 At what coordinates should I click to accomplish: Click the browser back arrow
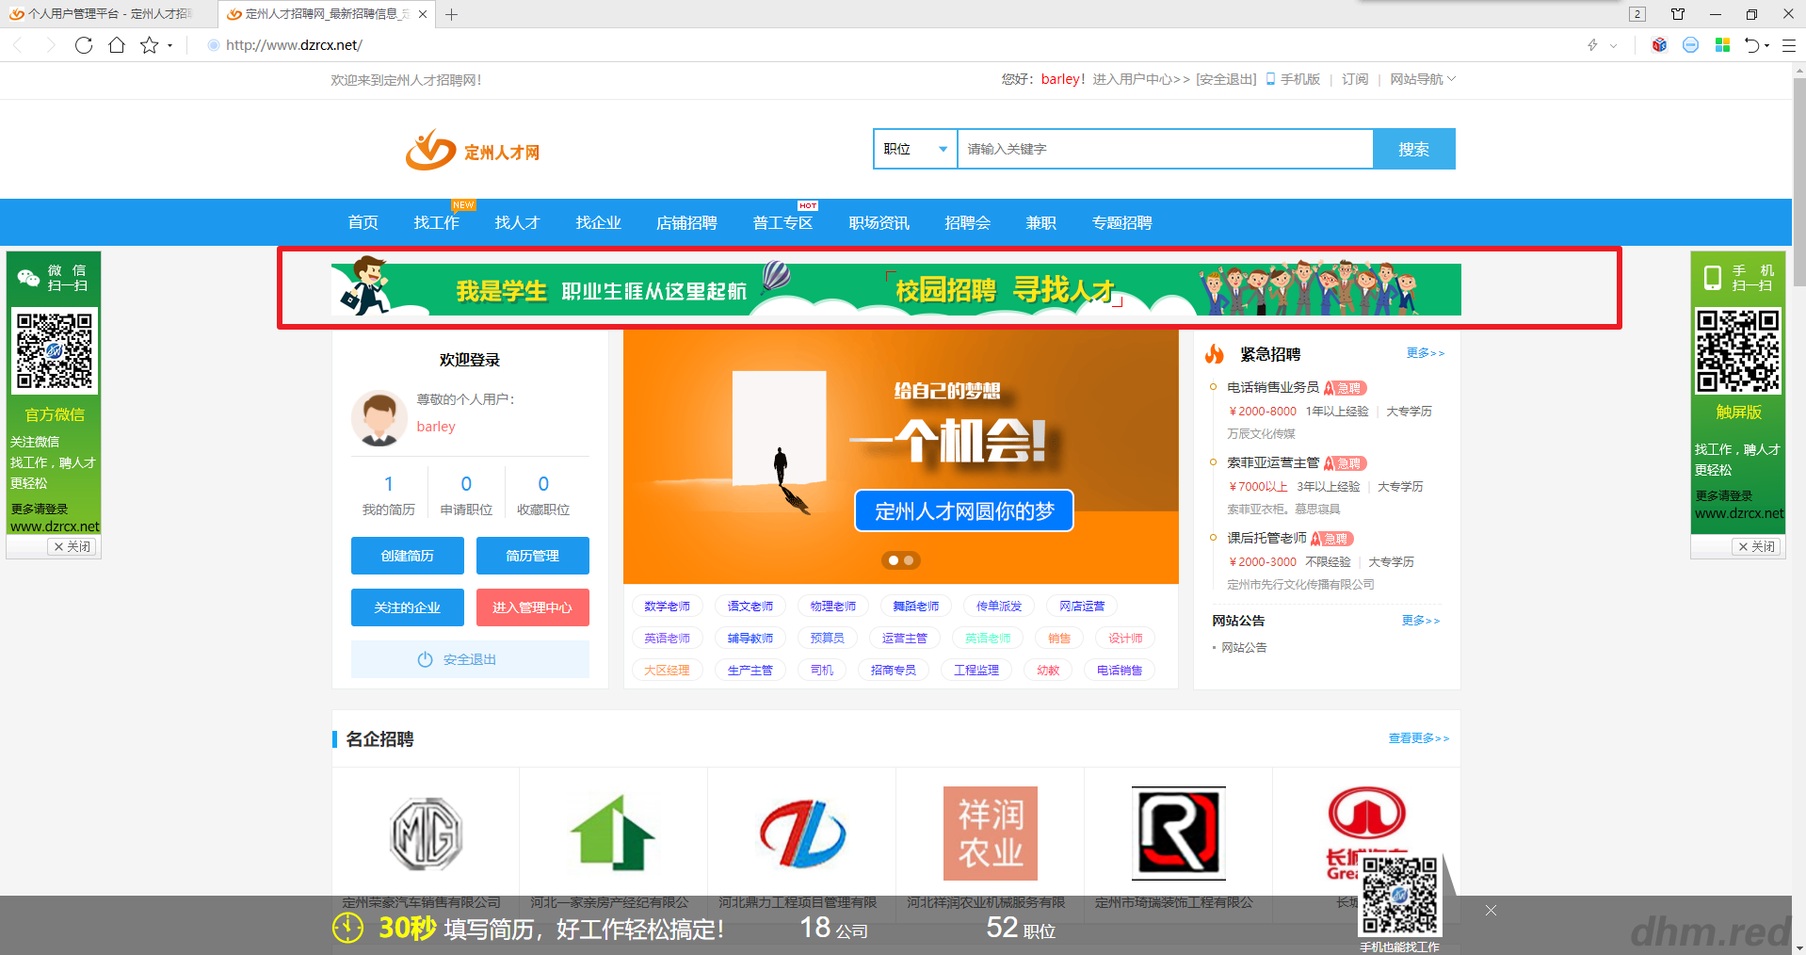pos(18,45)
